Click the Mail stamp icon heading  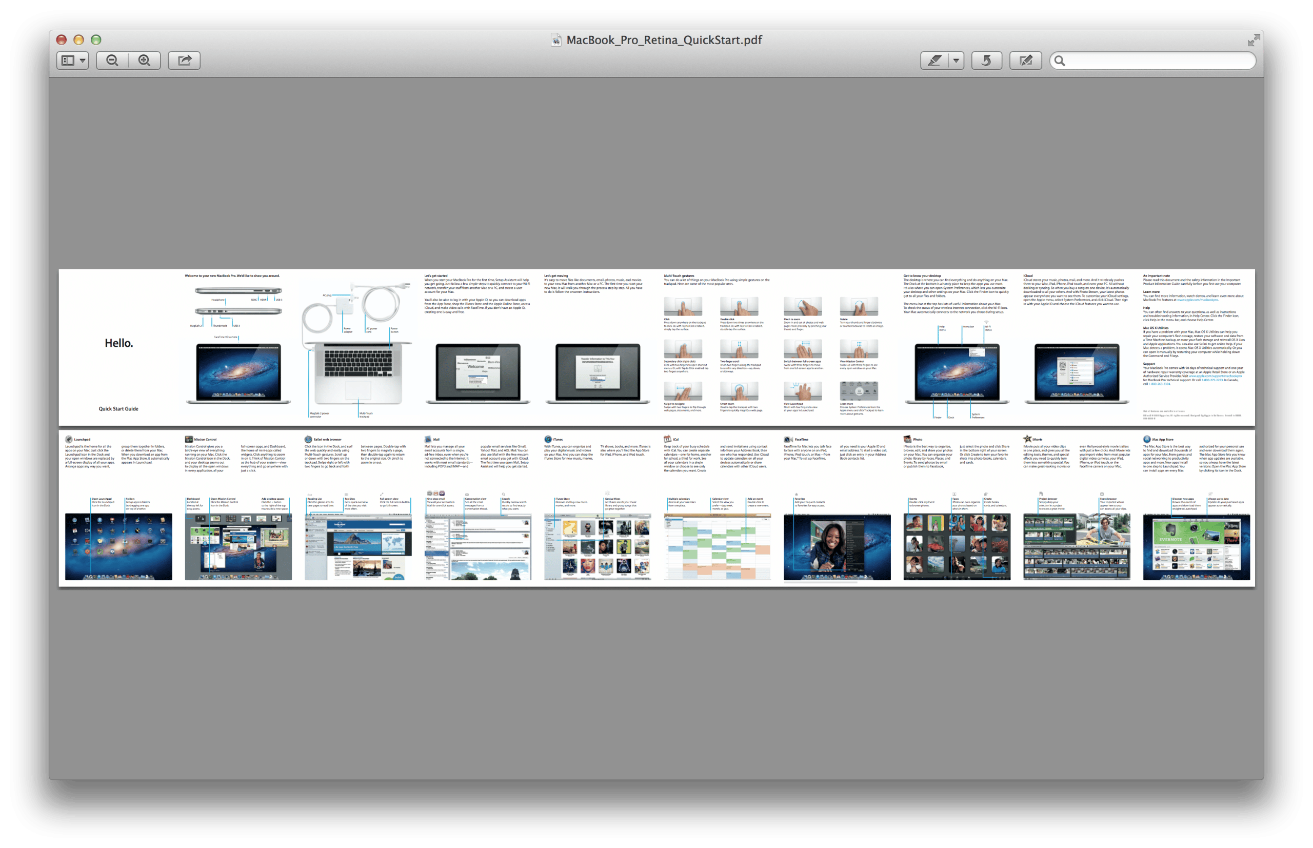point(428,440)
